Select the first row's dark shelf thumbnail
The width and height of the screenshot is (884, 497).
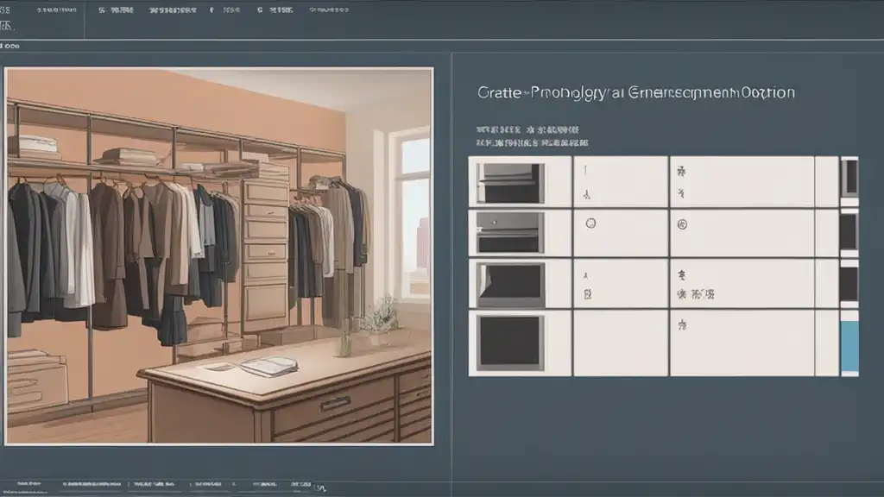510,182
